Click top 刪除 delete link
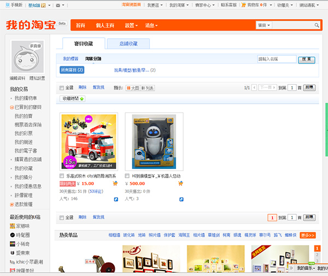 (83, 87)
